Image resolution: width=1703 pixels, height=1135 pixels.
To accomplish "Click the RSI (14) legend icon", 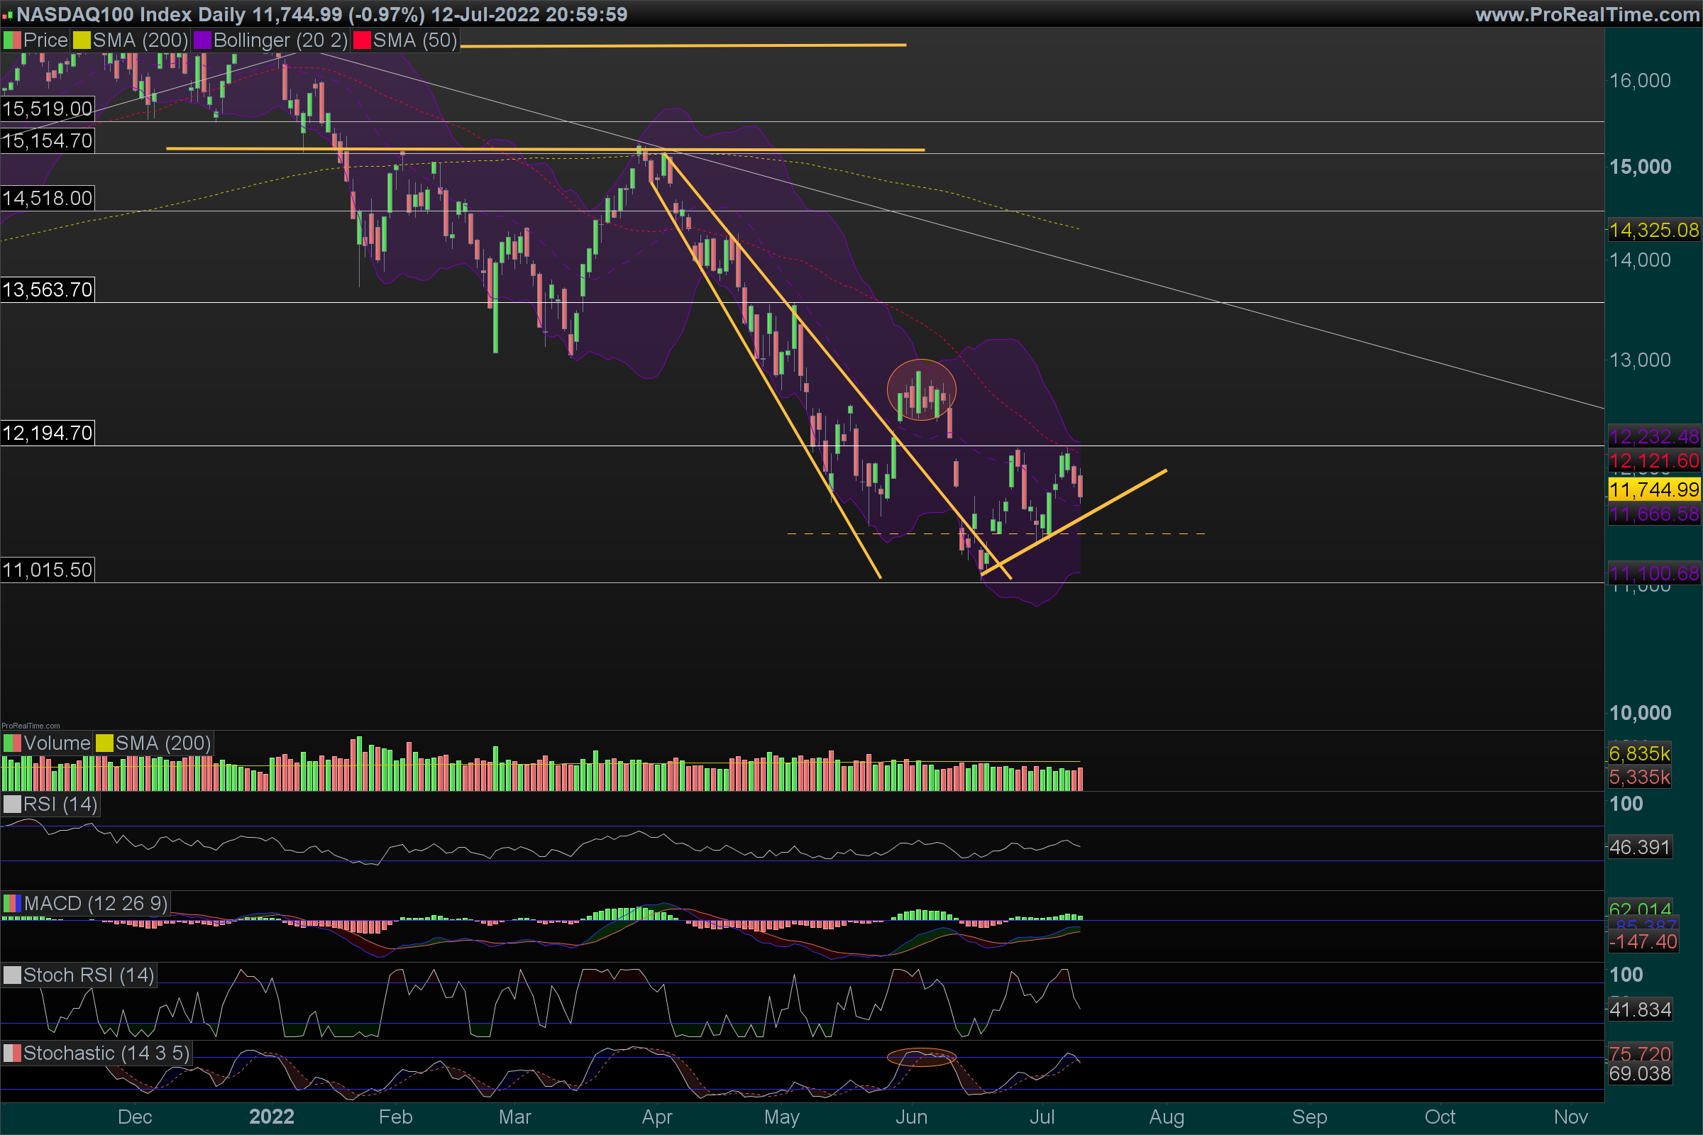I will coord(12,804).
